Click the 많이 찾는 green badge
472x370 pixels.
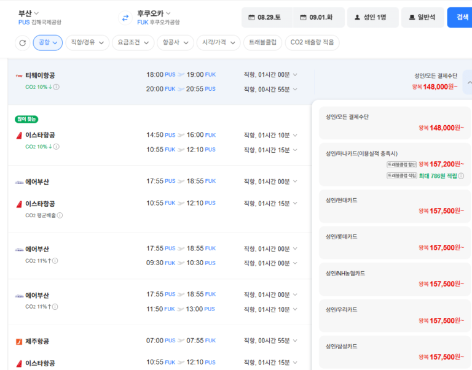point(26,119)
